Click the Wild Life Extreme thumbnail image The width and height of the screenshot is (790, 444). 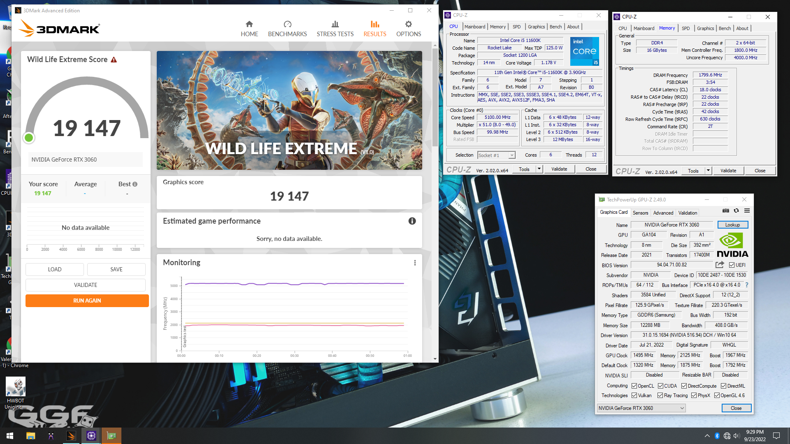(x=289, y=110)
